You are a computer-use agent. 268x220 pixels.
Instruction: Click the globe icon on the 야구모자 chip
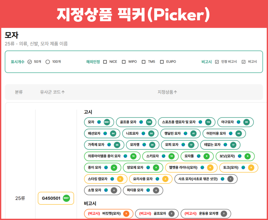[238, 122]
